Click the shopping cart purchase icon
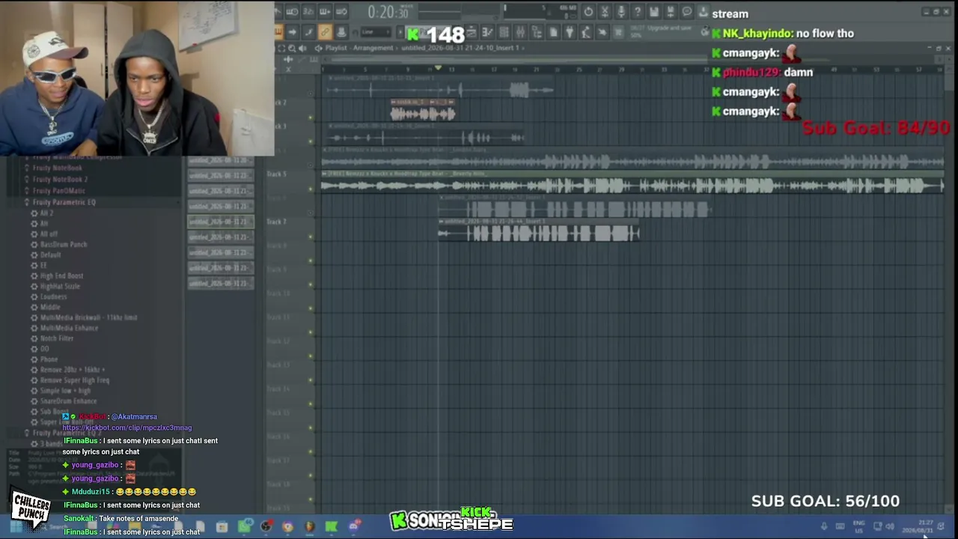 pos(619,32)
